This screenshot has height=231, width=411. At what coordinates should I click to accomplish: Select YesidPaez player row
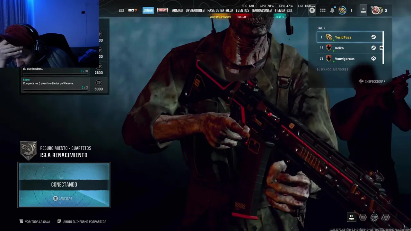(350, 37)
